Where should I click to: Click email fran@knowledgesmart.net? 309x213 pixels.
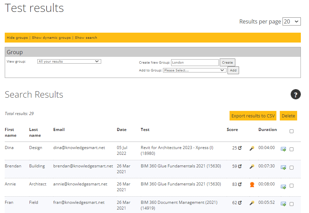pos(79,202)
